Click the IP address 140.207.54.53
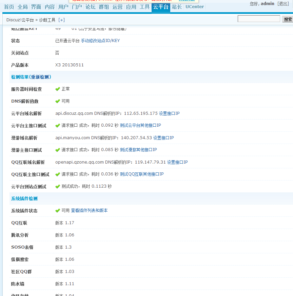Screen dimensions: 293x296 click(136, 138)
